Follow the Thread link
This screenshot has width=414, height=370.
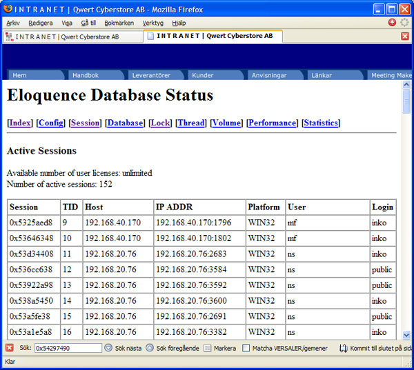[x=191, y=123]
